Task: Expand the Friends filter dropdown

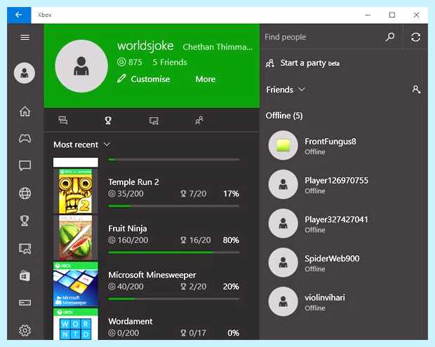Action: 286,90
